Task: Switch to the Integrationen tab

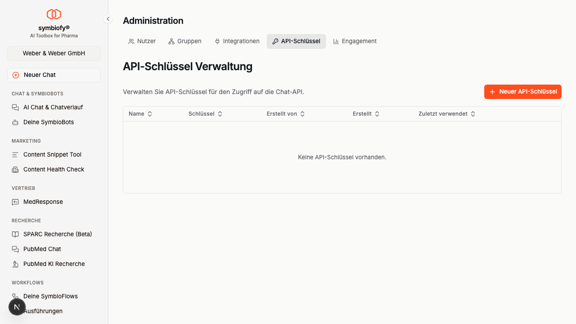Action: 237,41
